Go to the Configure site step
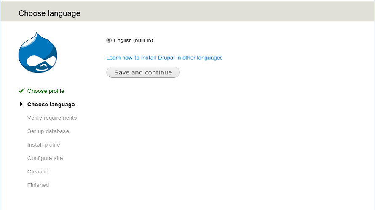Viewport: 375px width, 210px height. (x=45, y=158)
